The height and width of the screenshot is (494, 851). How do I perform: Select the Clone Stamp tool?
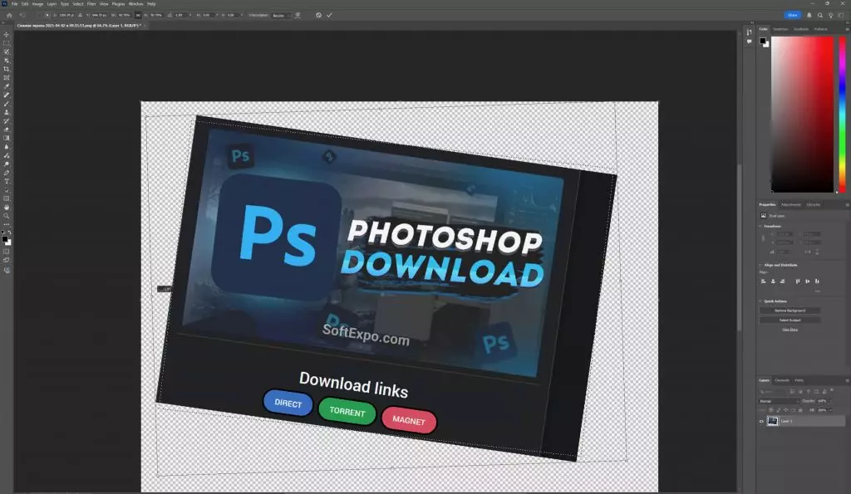click(7, 112)
